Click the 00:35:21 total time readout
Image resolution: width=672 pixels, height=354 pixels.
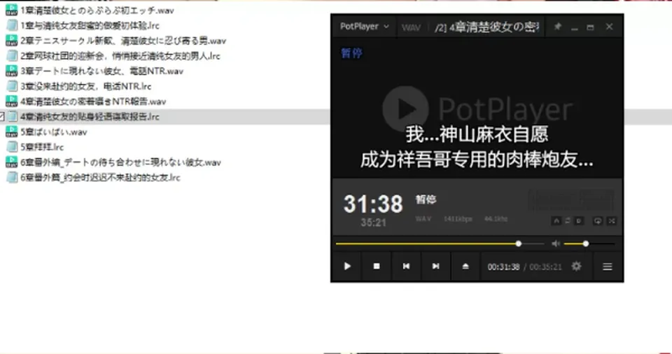(x=545, y=267)
